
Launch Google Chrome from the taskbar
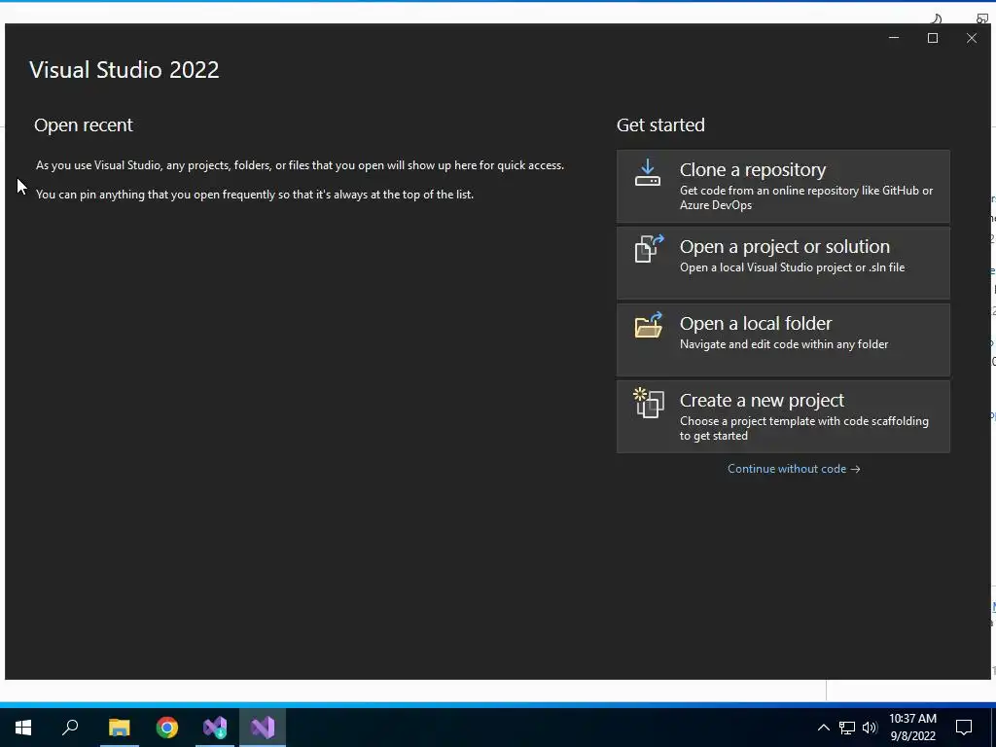pos(167,728)
